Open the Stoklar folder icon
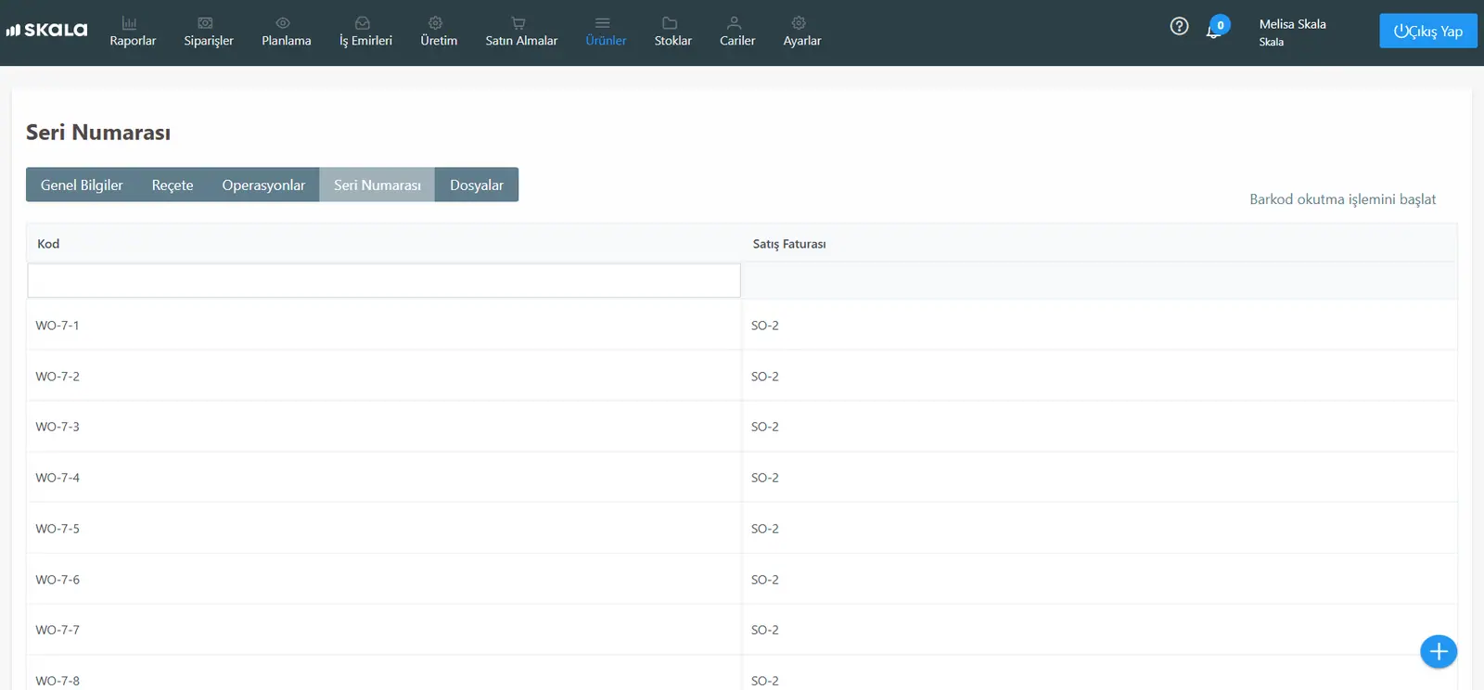This screenshot has width=1484, height=690. tap(670, 23)
